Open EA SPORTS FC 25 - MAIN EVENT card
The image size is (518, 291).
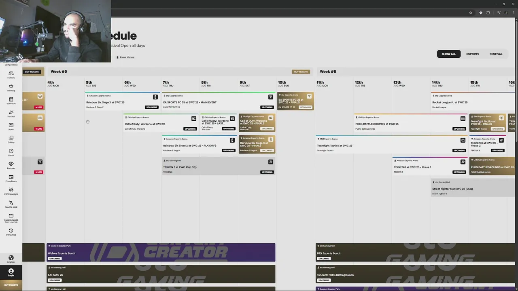(x=219, y=101)
